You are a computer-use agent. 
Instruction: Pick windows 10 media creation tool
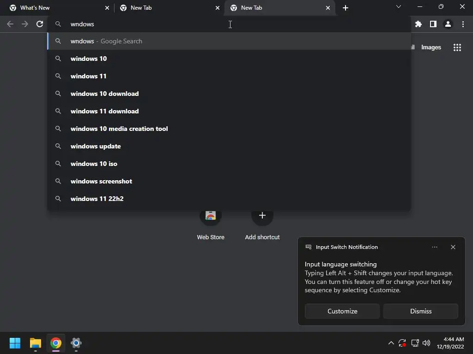tap(229, 129)
